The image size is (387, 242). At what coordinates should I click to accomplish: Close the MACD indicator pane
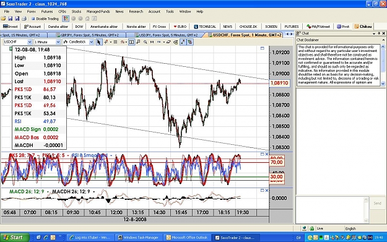[x=266, y=191]
